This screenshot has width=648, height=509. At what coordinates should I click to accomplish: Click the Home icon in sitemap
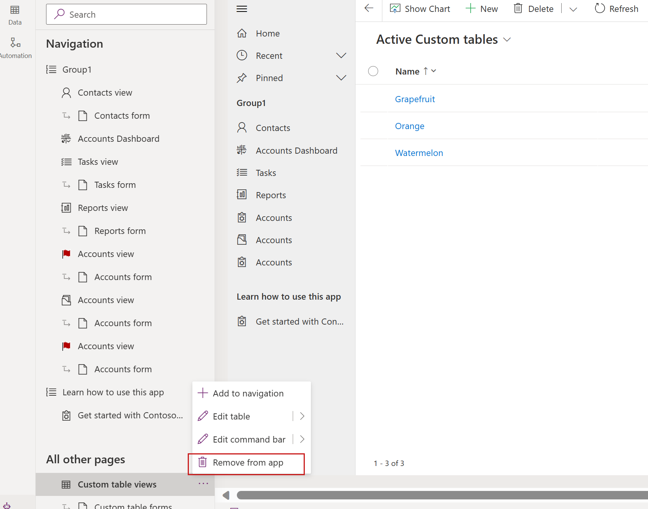pyautogui.click(x=242, y=33)
